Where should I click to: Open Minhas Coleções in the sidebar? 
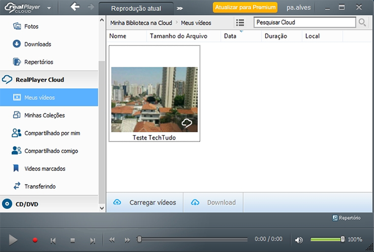click(44, 115)
